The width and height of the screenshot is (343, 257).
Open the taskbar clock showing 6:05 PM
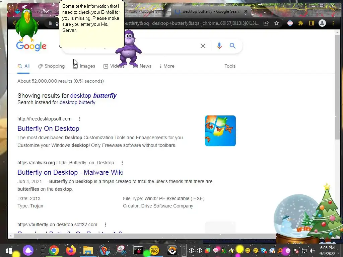(x=327, y=251)
